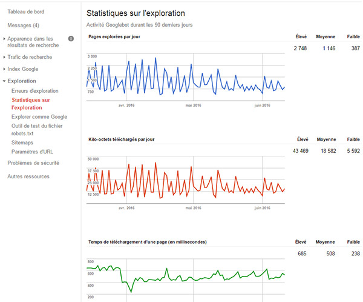Click the Kilo-octets téléchargés par jour title
The height and width of the screenshot is (302, 363).
pos(122,139)
